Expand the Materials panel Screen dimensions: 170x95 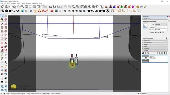pyautogui.click(x=155, y=40)
